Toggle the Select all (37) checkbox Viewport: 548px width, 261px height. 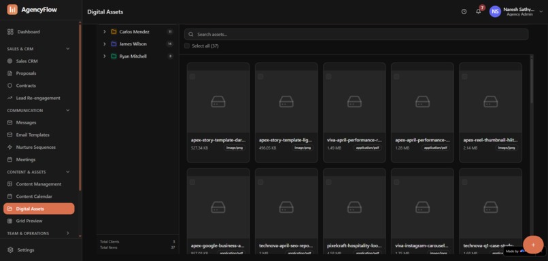pyautogui.click(x=187, y=46)
